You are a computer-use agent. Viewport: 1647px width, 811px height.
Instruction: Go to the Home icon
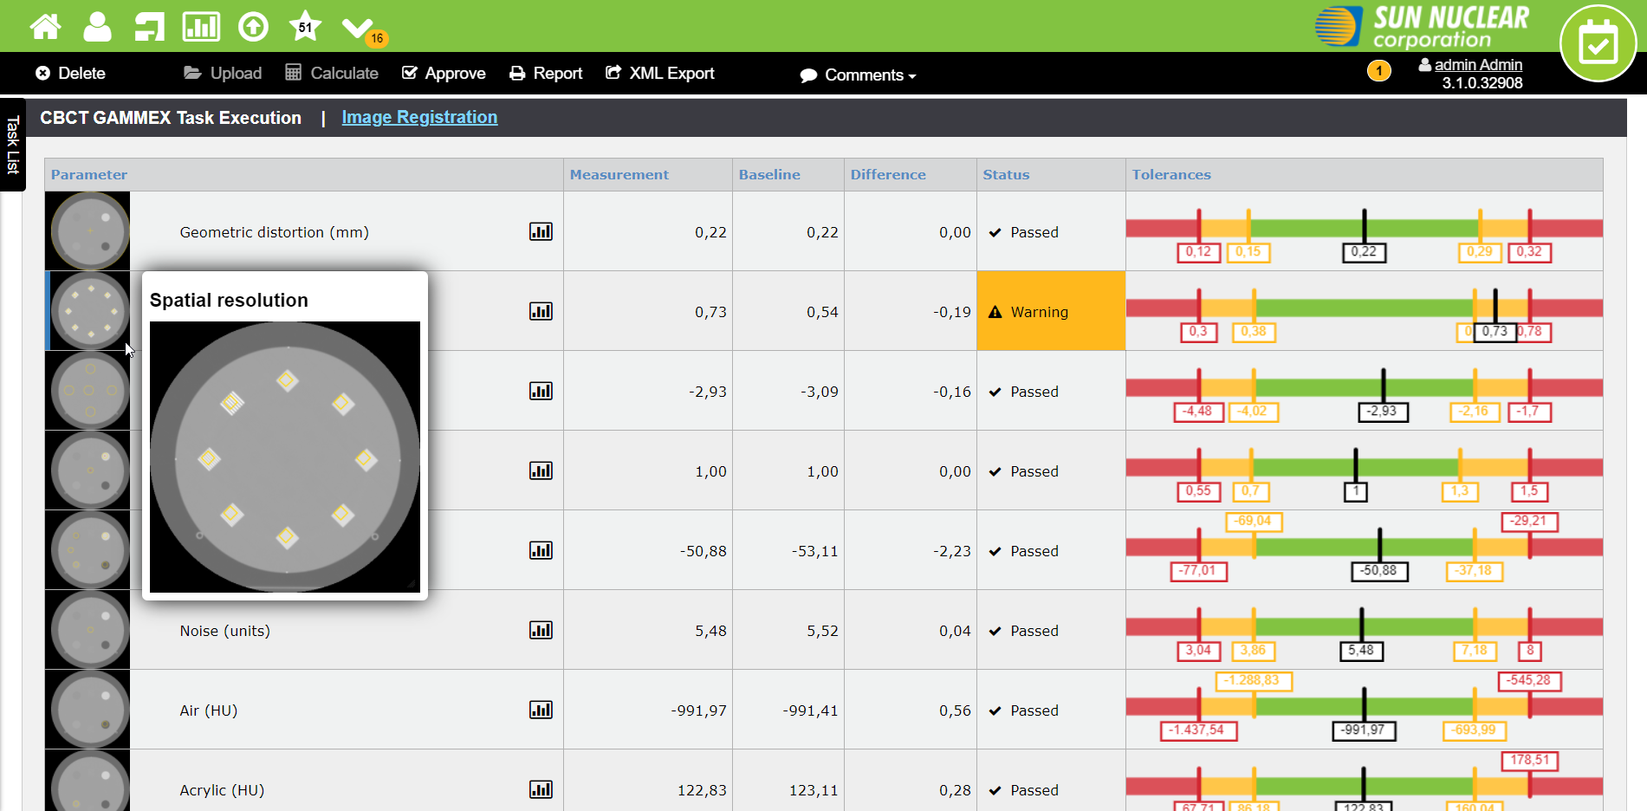tap(45, 27)
